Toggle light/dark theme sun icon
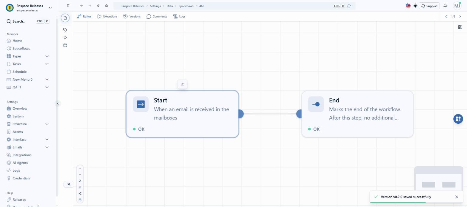 tap(415, 6)
